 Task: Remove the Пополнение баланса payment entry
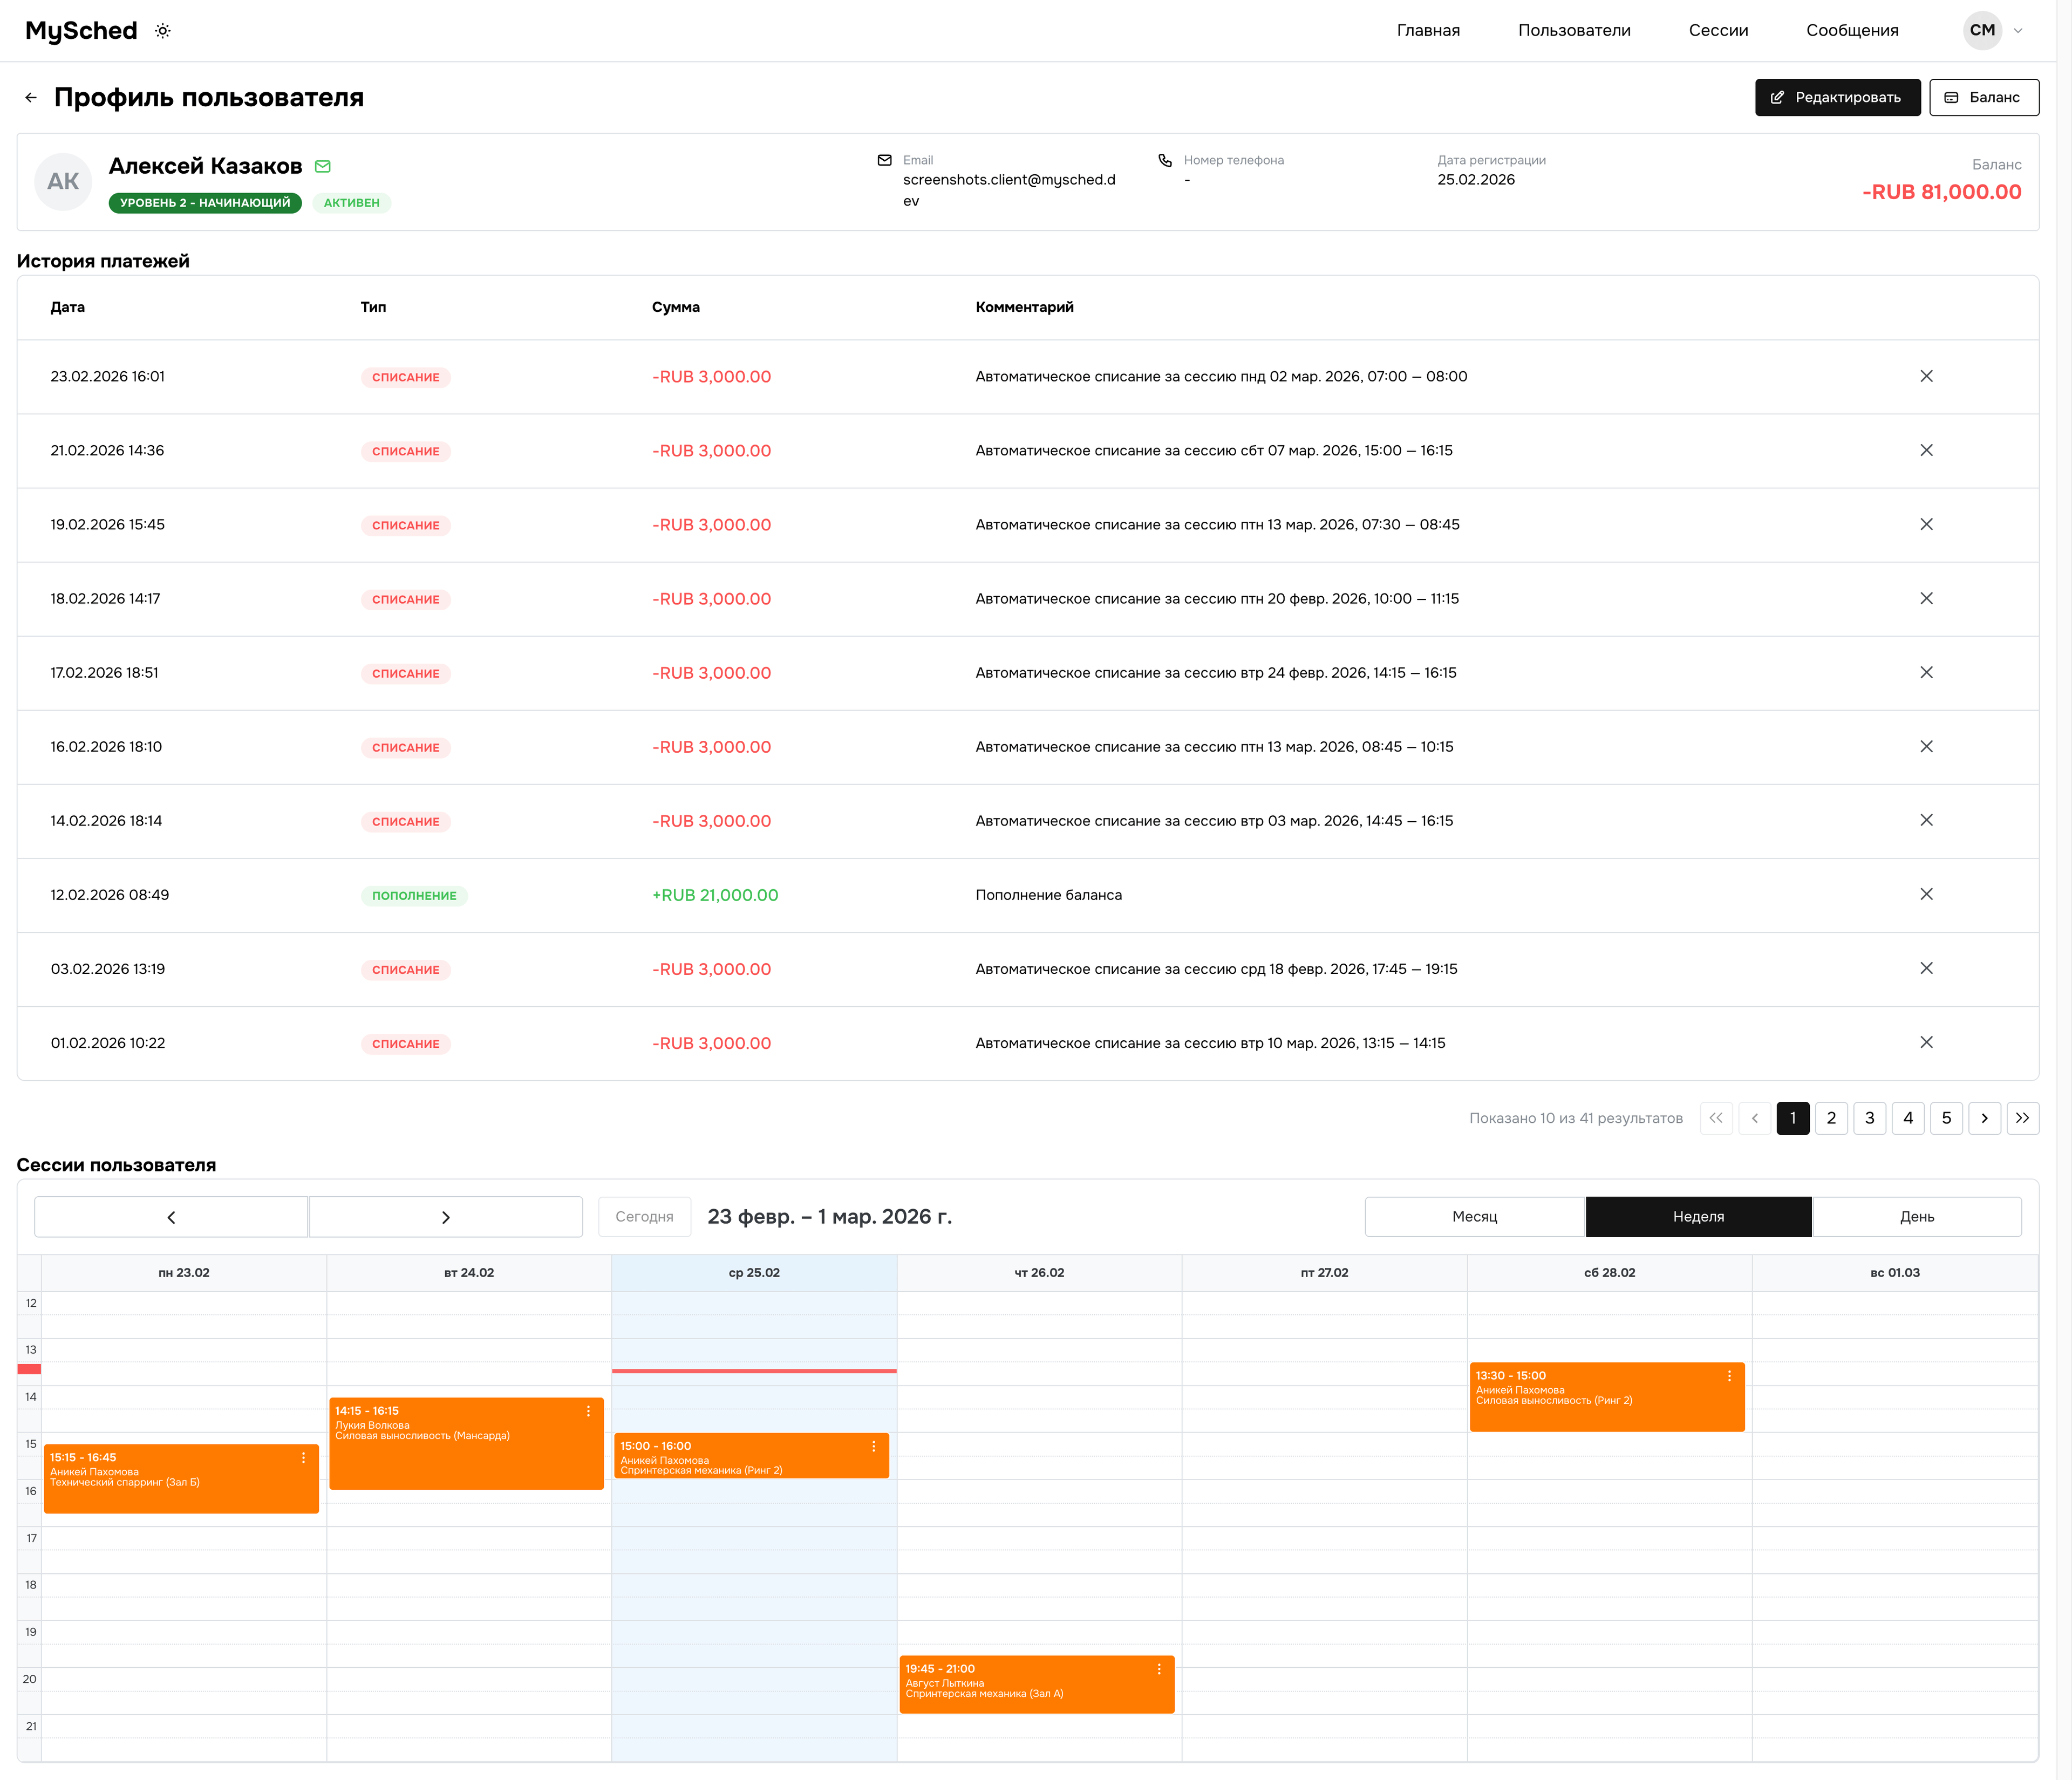[1926, 894]
